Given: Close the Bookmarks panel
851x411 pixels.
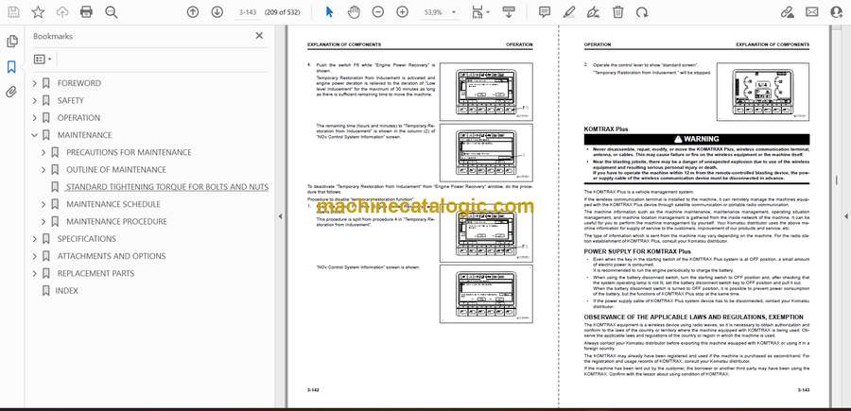Looking at the screenshot, I should point(259,36).
